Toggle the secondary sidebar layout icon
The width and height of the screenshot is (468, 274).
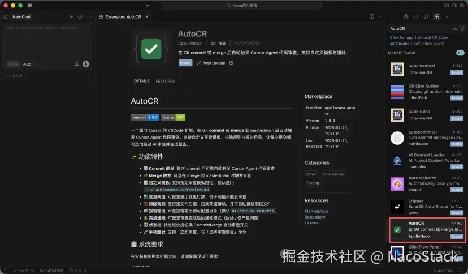click(x=454, y=6)
